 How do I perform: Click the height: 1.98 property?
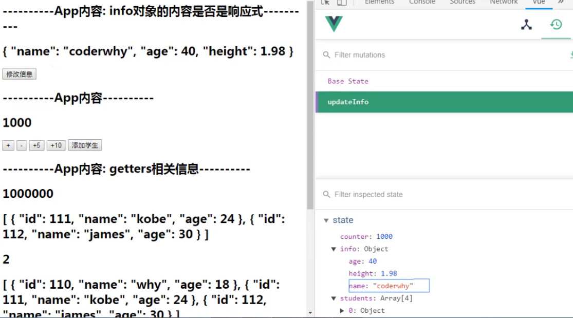[373, 273]
